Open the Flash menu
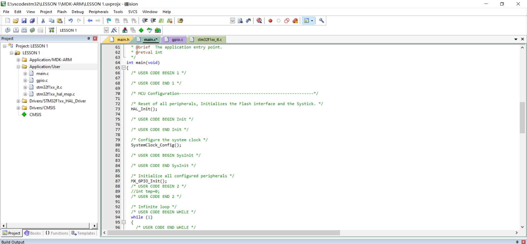The width and height of the screenshot is (527, 244). click(x=62, y=12)
